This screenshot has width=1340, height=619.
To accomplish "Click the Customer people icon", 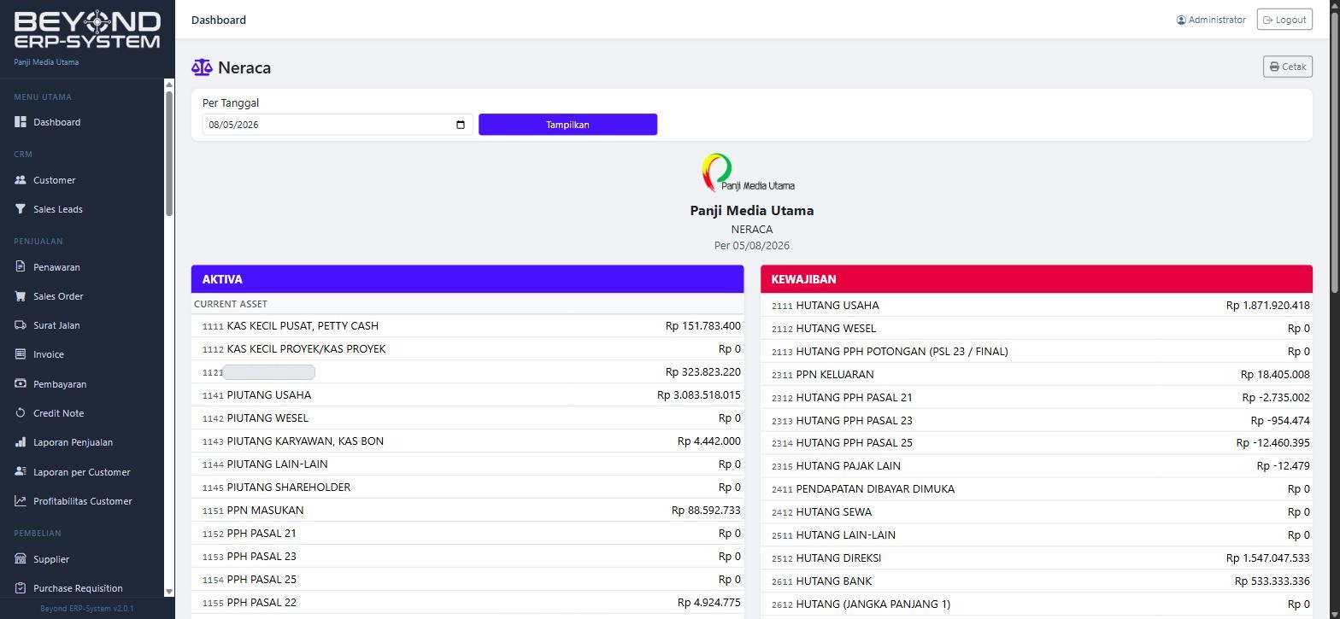I will tap(21, 180).
